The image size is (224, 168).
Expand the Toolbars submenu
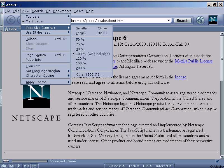46,17
